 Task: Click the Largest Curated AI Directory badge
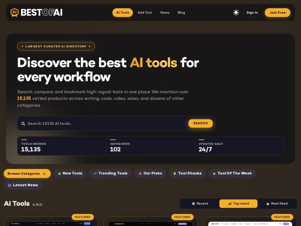(56, 46)
